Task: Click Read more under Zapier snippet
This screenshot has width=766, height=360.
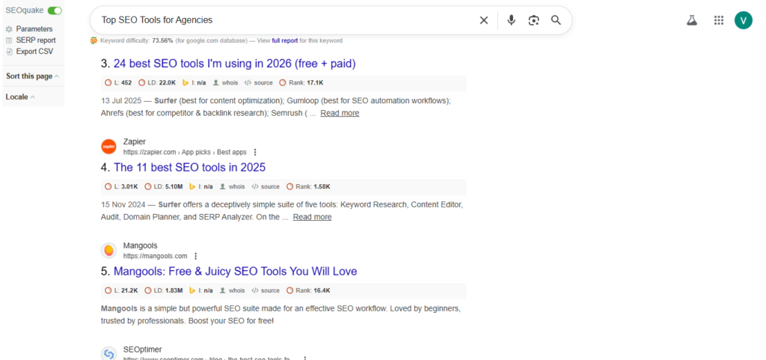Action: [x=312, y=217]
